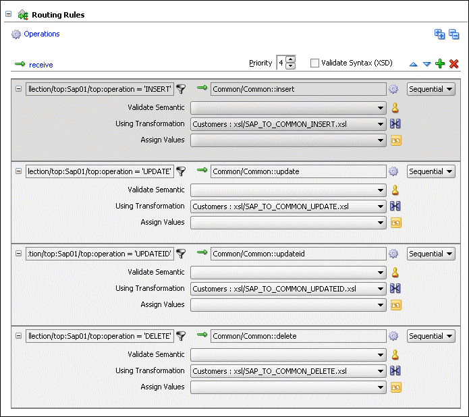Open transformation mapper for UPDATE rule
Screen dimensions: 469x417
tap(396, 206)
